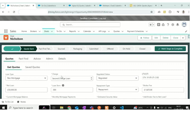Expand the Quotes nav dropdown chevron

[x=122, y=31]
